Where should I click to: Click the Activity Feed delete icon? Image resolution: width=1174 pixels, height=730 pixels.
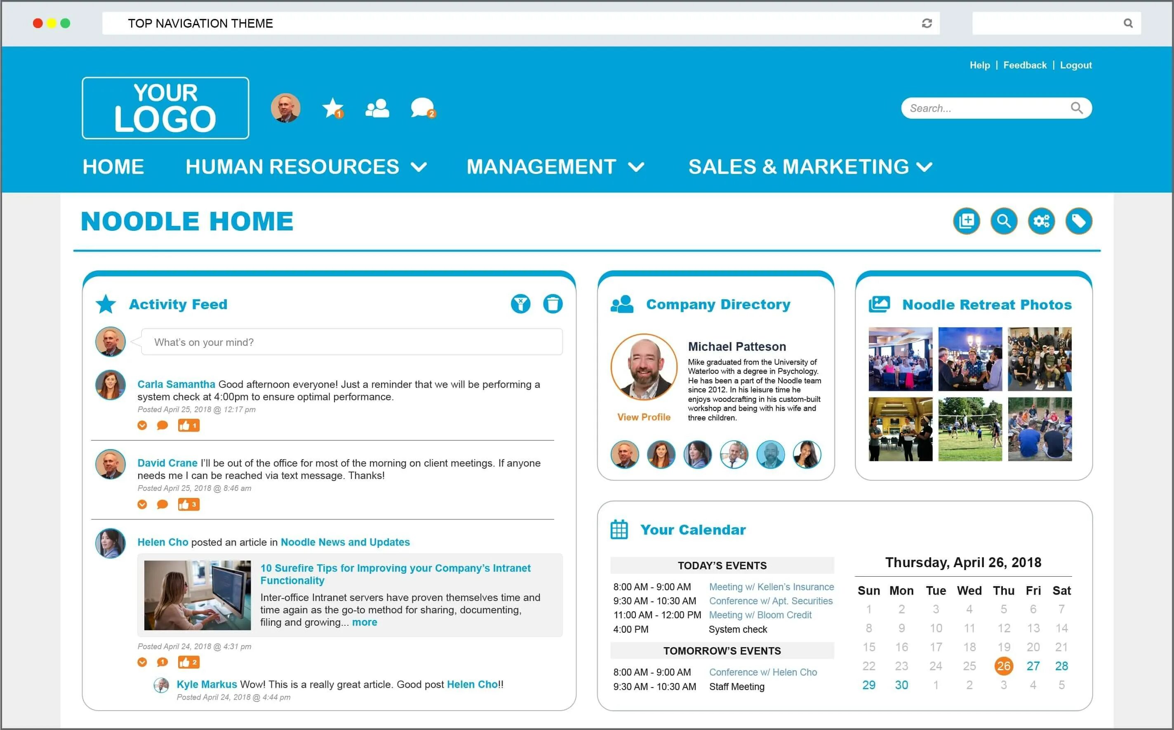pyautogui.click(x=553, y=304)
